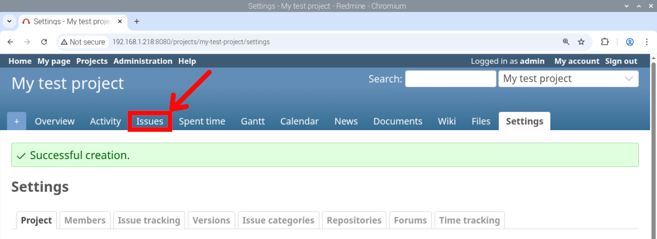657x239 pixels.
Task: Open the Activity tab
Action: click(106, 121)
